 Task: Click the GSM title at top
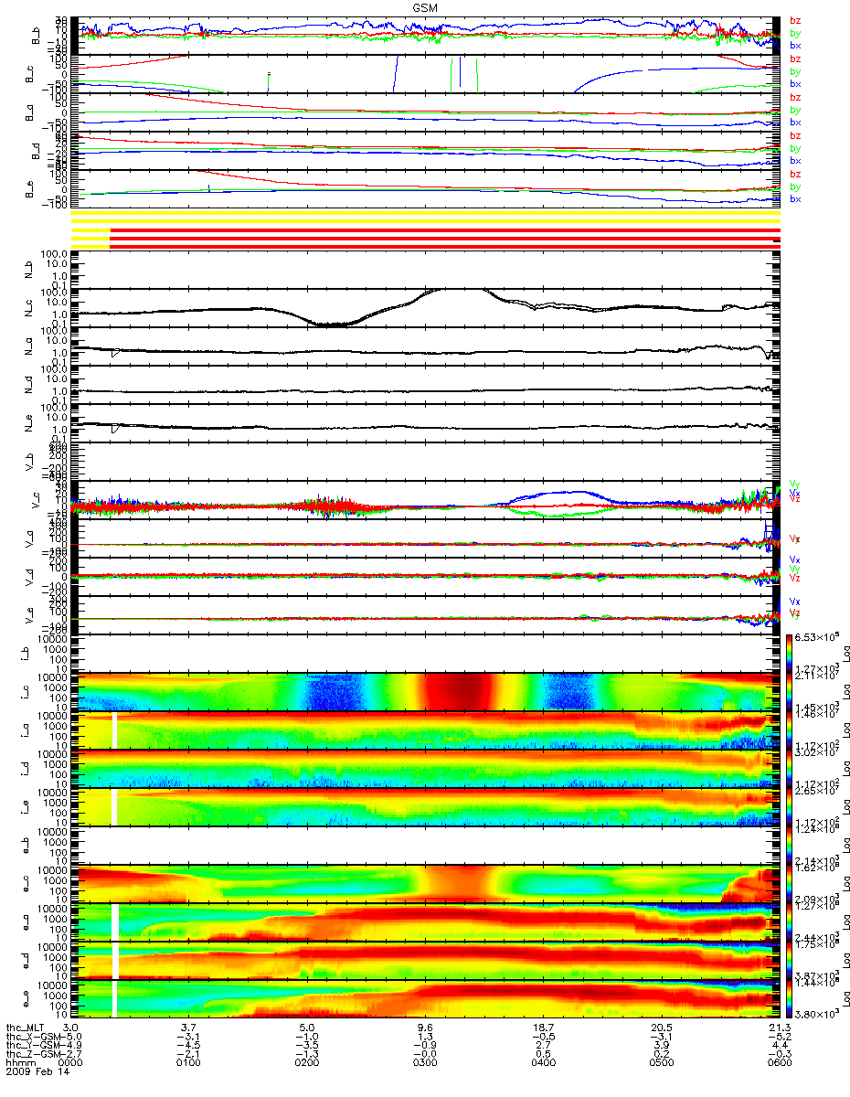pos(425,6)
